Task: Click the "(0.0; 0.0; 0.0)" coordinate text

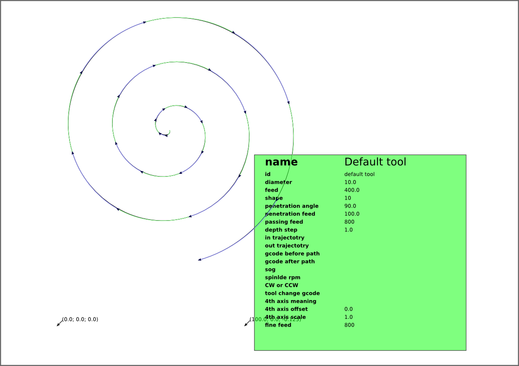Action: [80, 319]
